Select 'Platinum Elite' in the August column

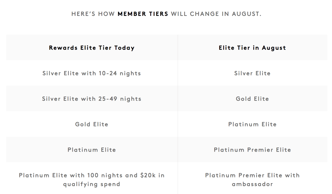coord(252,124)
